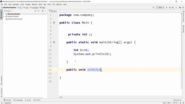
Task: Click the com breadcrumb in the navigation bar
Action: tap(26, 8)
